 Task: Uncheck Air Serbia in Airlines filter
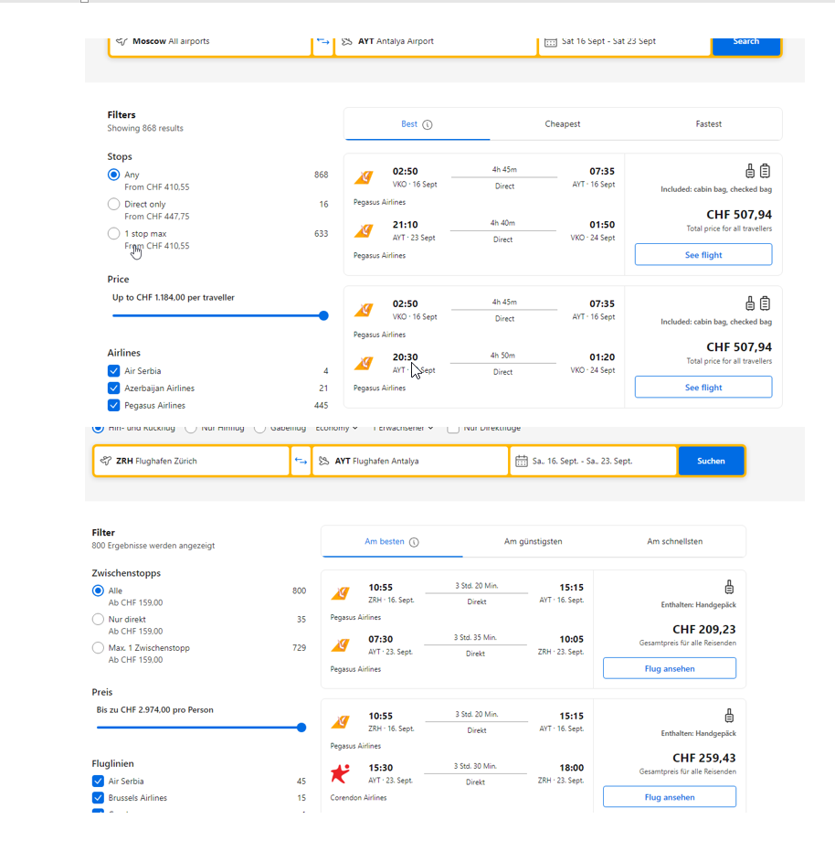(113, 371)
